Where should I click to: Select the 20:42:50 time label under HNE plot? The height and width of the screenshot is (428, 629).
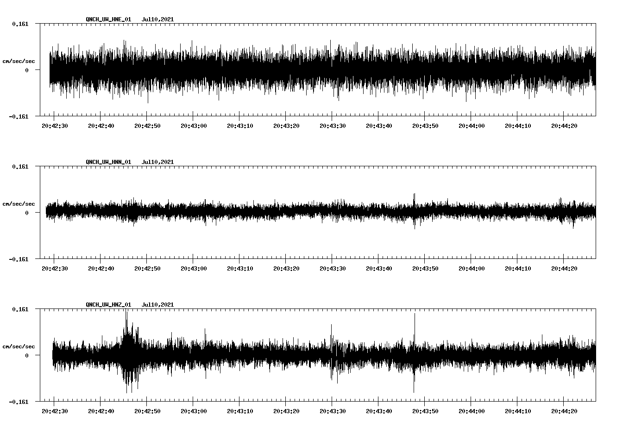pyautogui.click(x=147, y=126)
